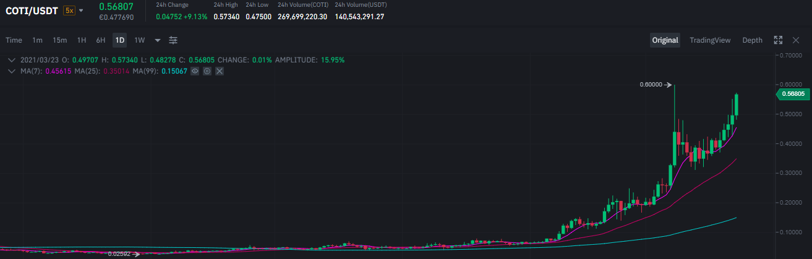The height and width of the screenshot is (259, 812).
Task: Switch to the Depth chart tab
Action: pyautogui.click(x=752, y=40)
